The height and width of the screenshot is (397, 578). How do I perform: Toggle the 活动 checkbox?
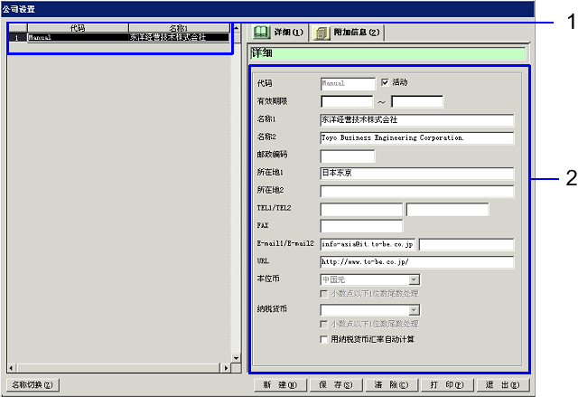click(x=385, y=82)
